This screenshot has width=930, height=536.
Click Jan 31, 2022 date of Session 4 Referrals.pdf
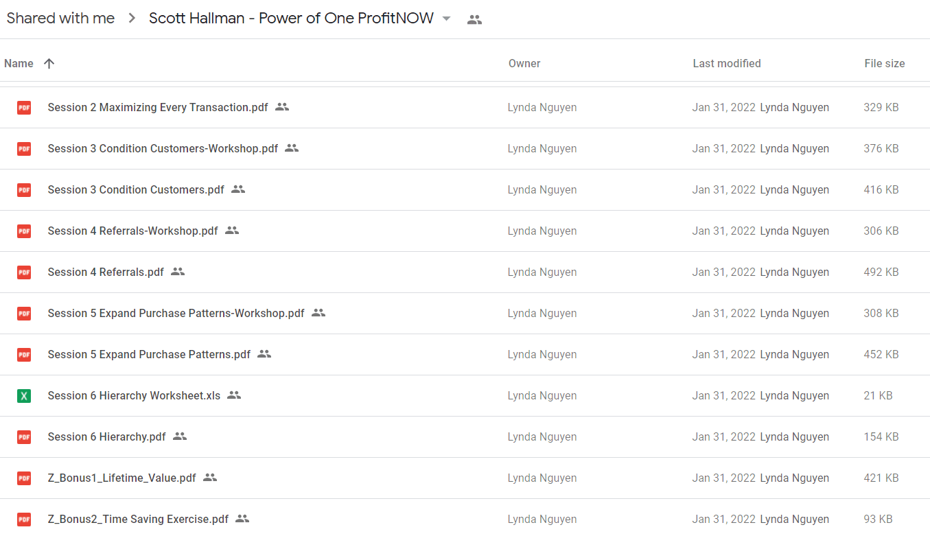724,272
